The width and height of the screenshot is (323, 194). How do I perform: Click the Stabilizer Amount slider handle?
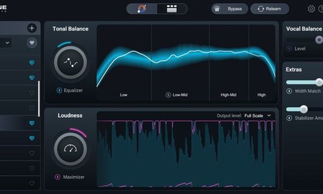303,109
